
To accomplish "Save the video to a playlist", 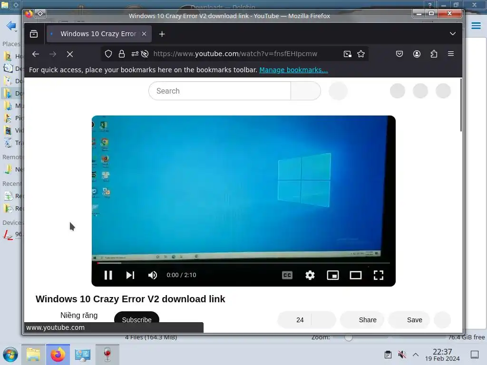I will (x=409, y=320).
